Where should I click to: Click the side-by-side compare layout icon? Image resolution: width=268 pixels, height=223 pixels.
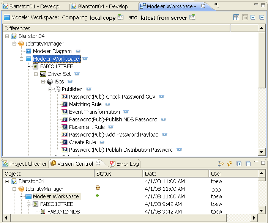point(236,17)
